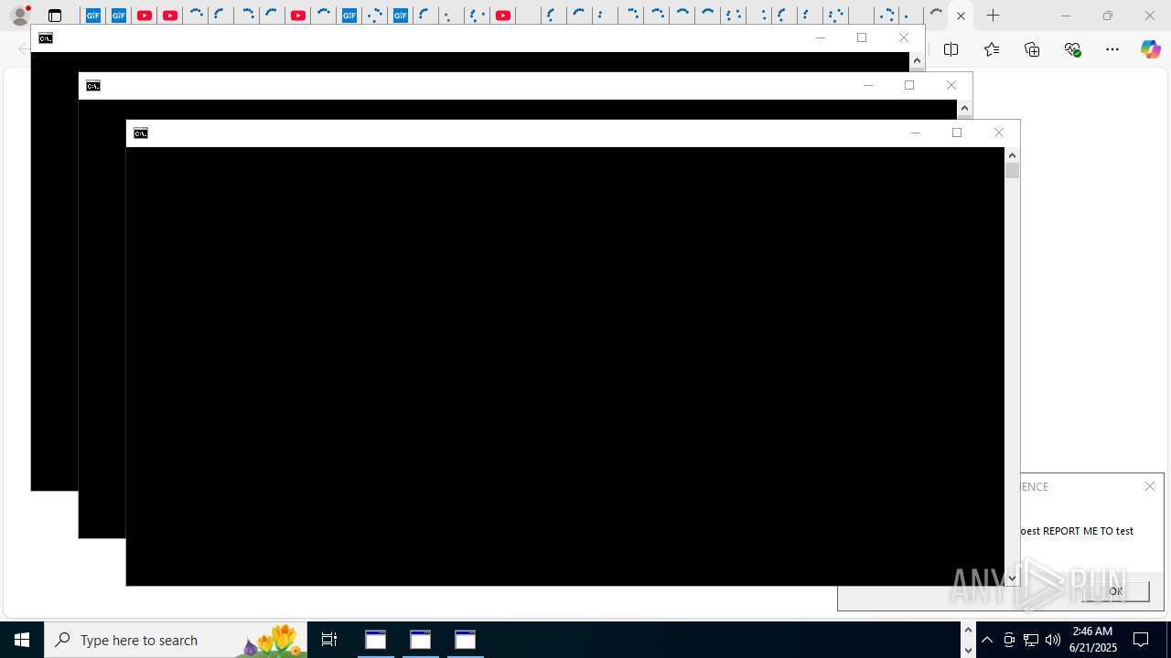Open the Edge tab actions menu
Screen dimensions: 1171x658
[55, 16]
